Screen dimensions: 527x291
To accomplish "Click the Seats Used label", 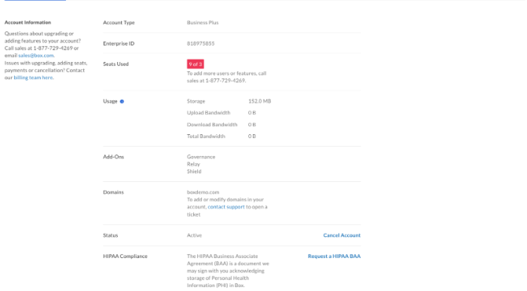I will (115, 64).
